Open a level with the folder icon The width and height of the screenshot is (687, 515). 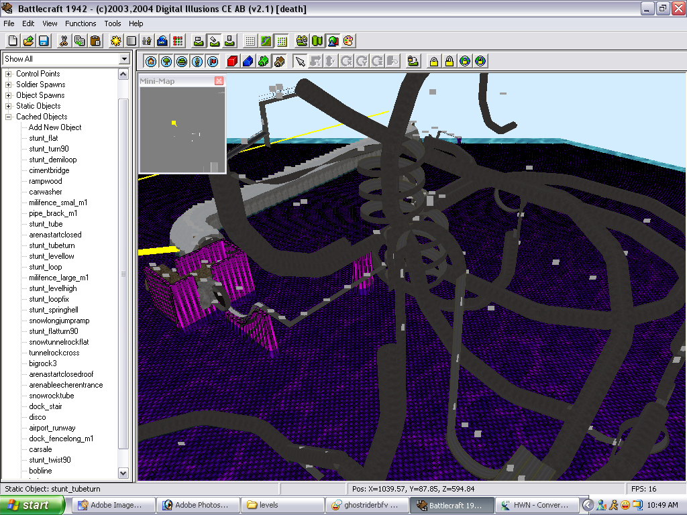tap(28, 41)
